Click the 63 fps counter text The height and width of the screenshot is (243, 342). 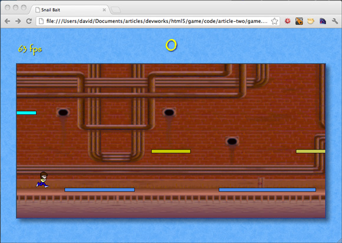(30, 49)
